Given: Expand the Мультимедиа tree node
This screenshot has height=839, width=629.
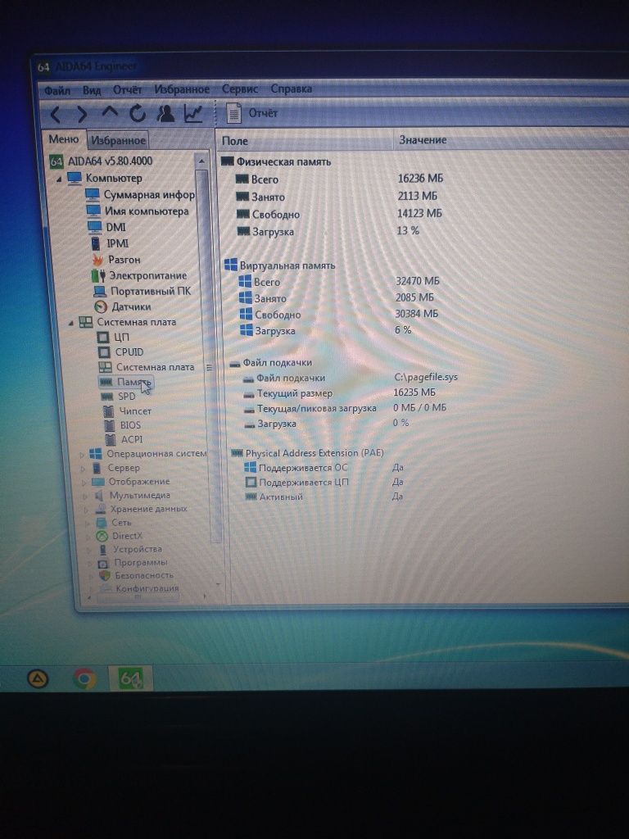Looking at the screenshot, I should tap(85, 496).
